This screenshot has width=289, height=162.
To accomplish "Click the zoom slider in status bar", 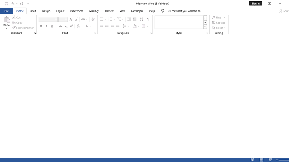I will coord(284,160).
